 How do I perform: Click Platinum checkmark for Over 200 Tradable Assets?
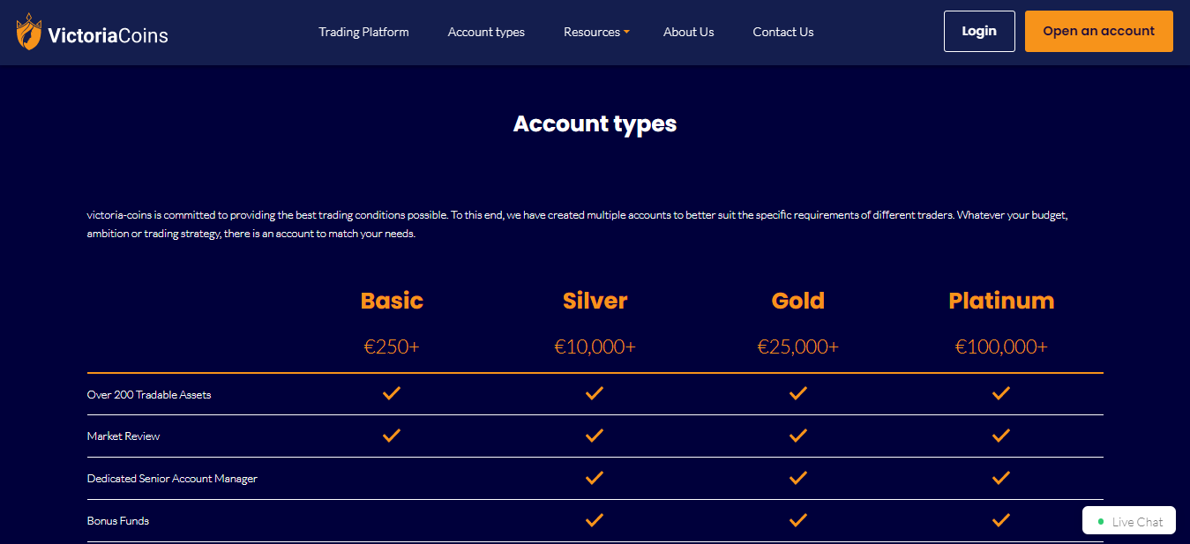1000,393
